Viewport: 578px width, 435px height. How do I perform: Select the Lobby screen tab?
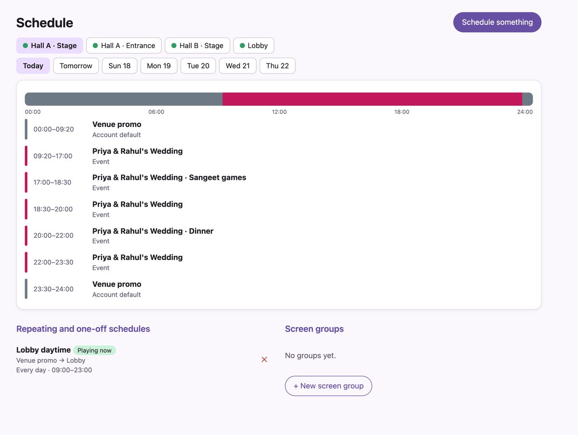(x=254, y=46)
